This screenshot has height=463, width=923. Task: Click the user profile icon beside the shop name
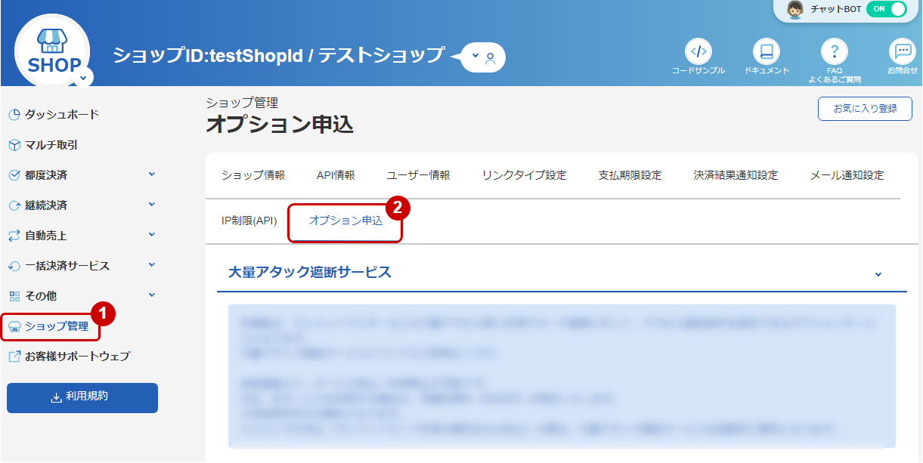pos(492,57)
